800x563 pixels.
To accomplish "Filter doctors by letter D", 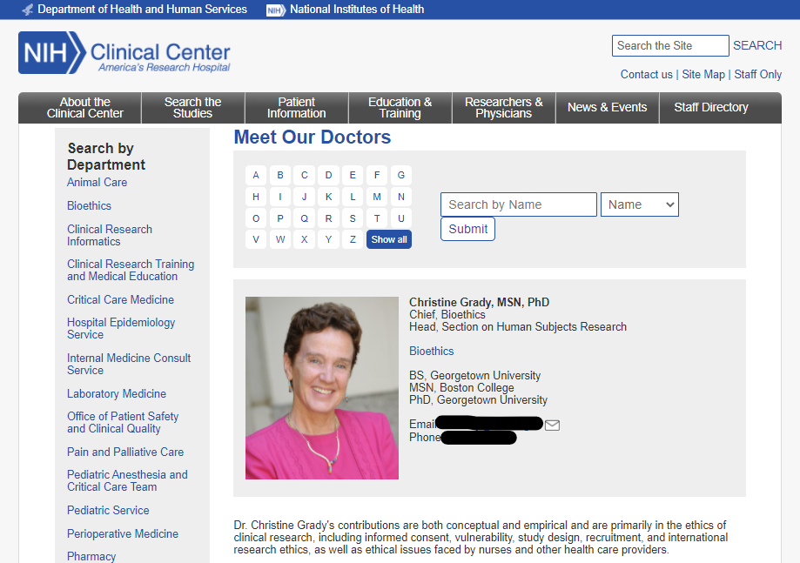I will click(x=328, y=176).
